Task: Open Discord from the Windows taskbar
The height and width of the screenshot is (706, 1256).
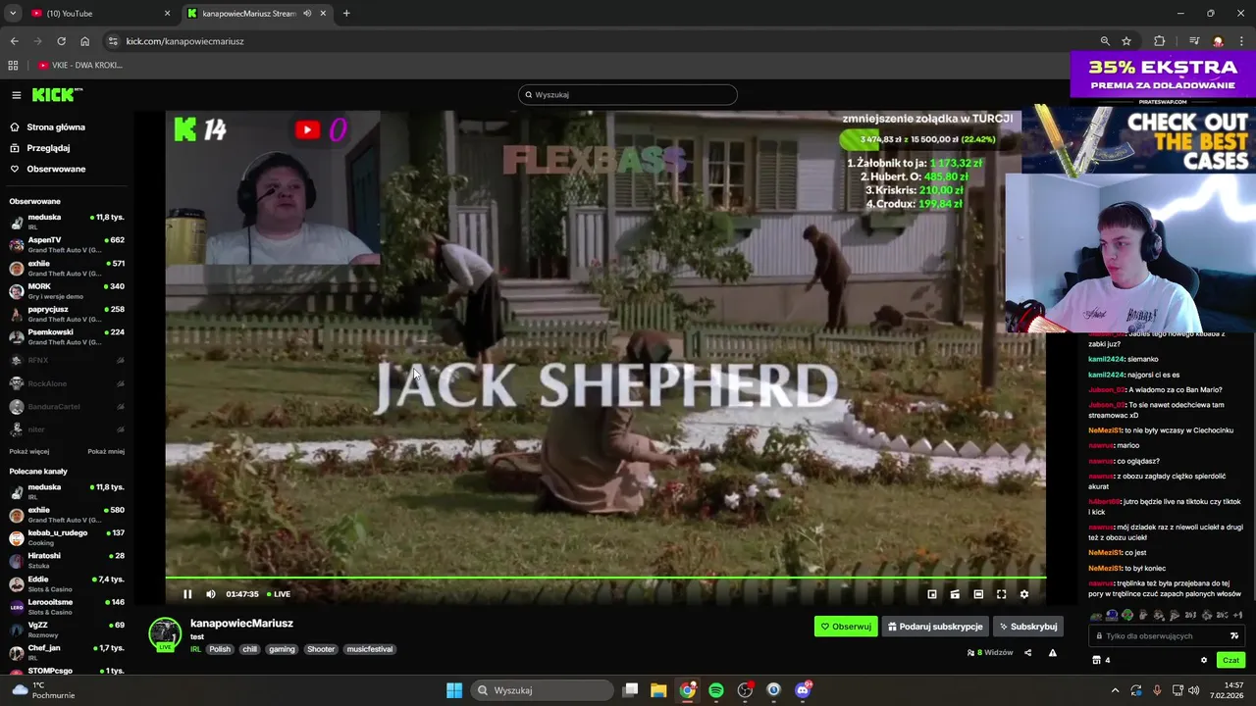Action: click(x=803, y=690)
